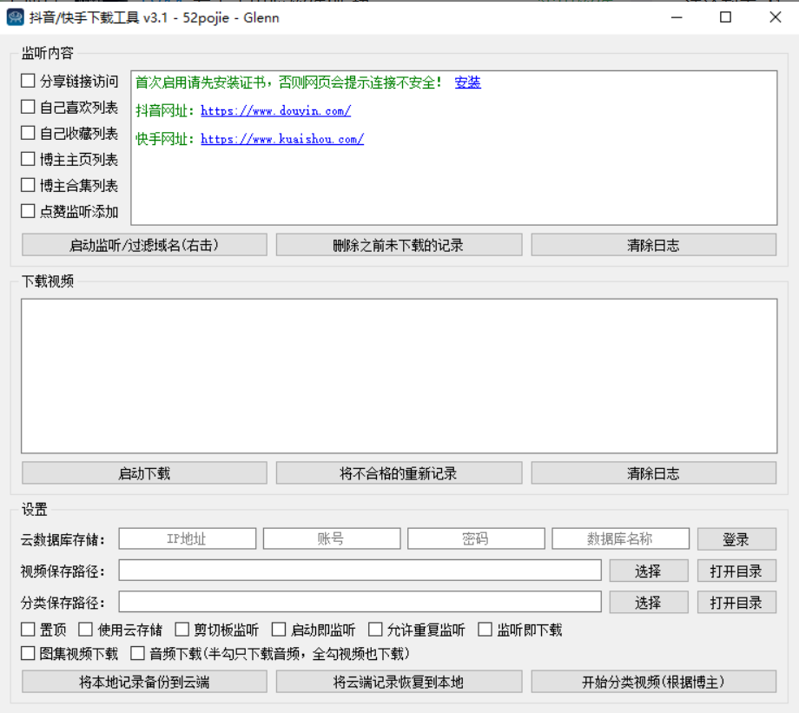Screen dimensions: 799x713
Task: Click 选择 for 分类保存路径
Action: coord(649,603)
